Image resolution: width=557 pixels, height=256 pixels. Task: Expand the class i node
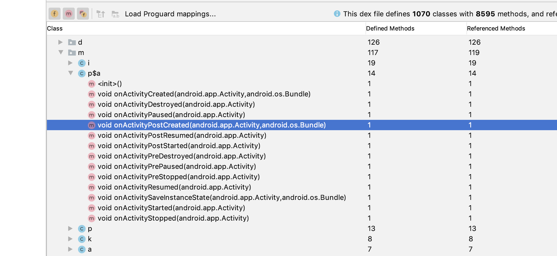pos(70,63)
